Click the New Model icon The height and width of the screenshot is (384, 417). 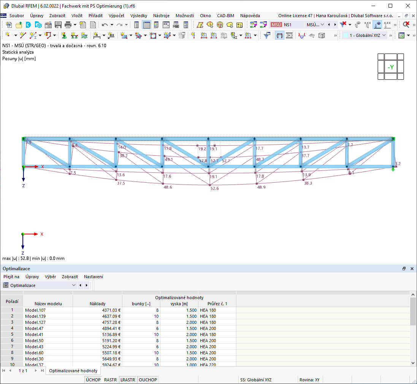point(8,25)
